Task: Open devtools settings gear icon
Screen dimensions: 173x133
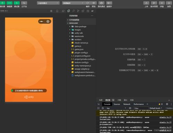Action: (167, 104)
